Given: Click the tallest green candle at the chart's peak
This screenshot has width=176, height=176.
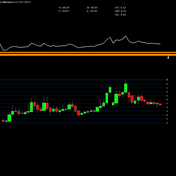Looking at the screenshot, I should 126,88.
